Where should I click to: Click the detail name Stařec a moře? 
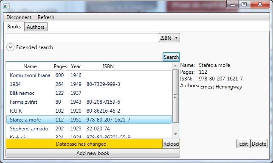pos(214,65)
